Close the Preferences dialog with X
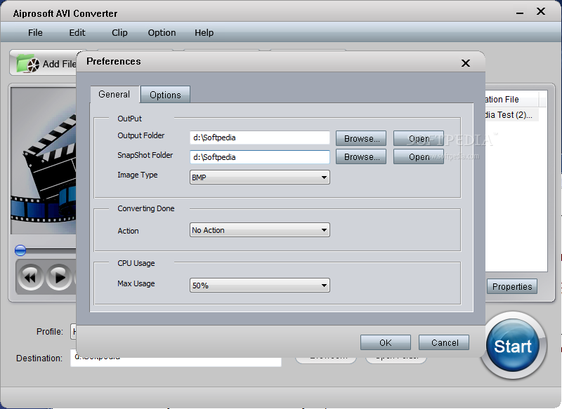 tap(465, 63)
